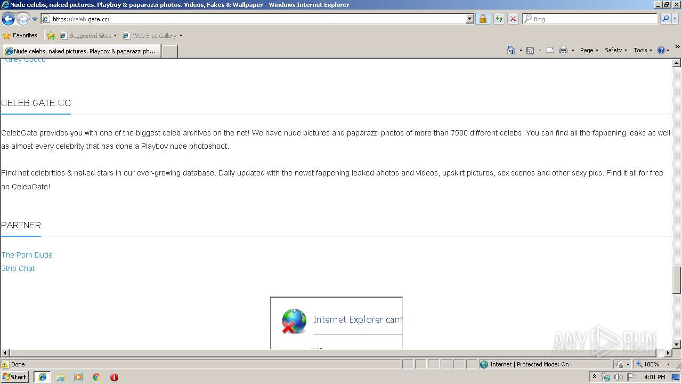
Task: Click the Show Desktop taskbar button
Action: tap(677, 377)
